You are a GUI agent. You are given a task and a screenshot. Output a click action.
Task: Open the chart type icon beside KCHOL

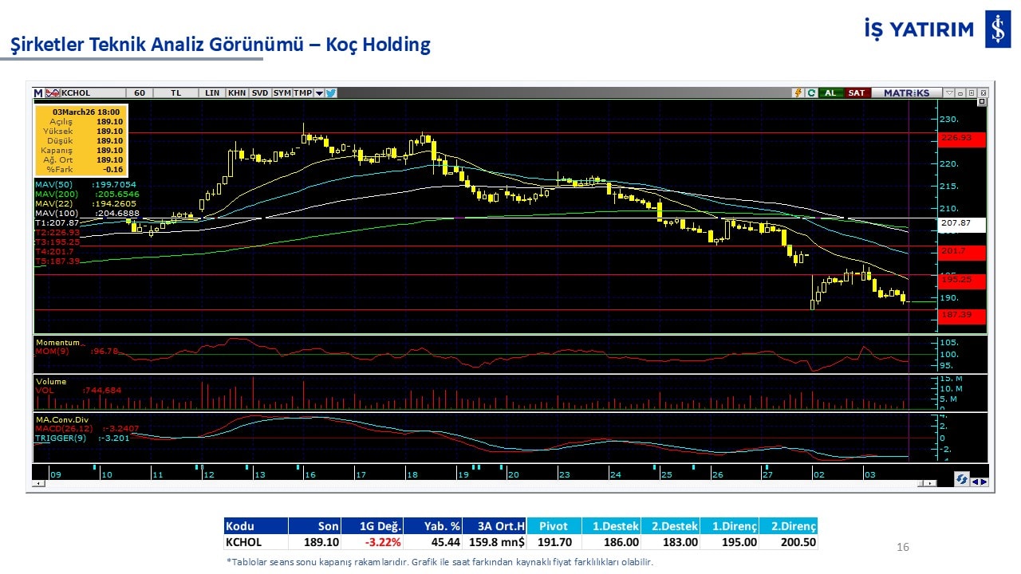53,92
